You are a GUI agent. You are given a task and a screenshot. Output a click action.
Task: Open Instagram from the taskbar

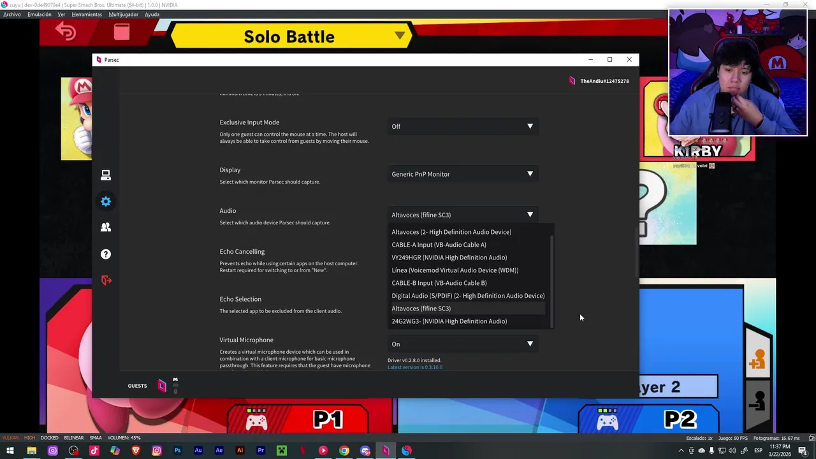tap(157, 451)
